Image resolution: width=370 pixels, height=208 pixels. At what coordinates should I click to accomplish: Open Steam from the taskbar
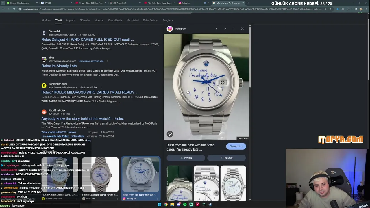(x=210, y=205)
